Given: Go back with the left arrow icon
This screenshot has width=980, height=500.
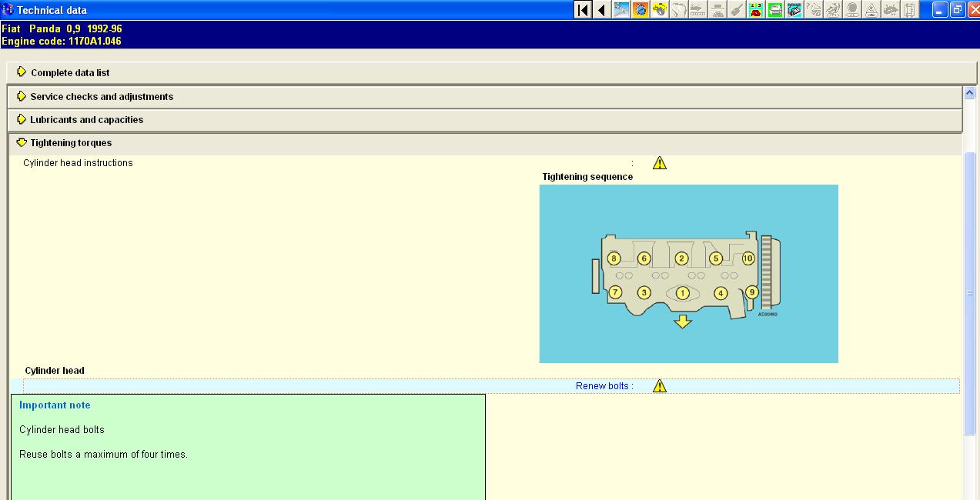Looking at the screenshot, I should coord(602,9).
